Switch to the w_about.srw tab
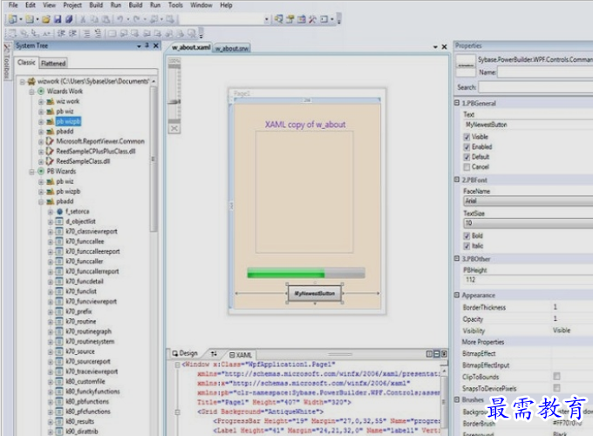This screenshot has height=436, width=593. pos(232,49)
